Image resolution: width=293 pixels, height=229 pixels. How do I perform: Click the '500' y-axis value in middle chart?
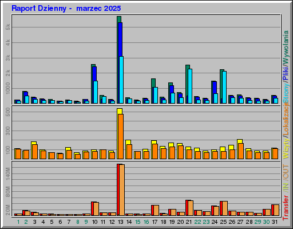click(x=8, y=112)
